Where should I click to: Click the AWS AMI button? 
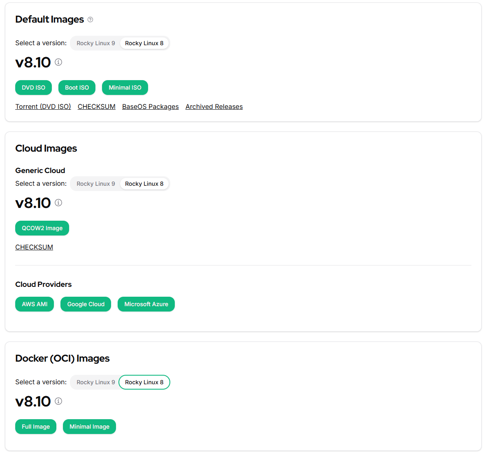tap(35, 304)
